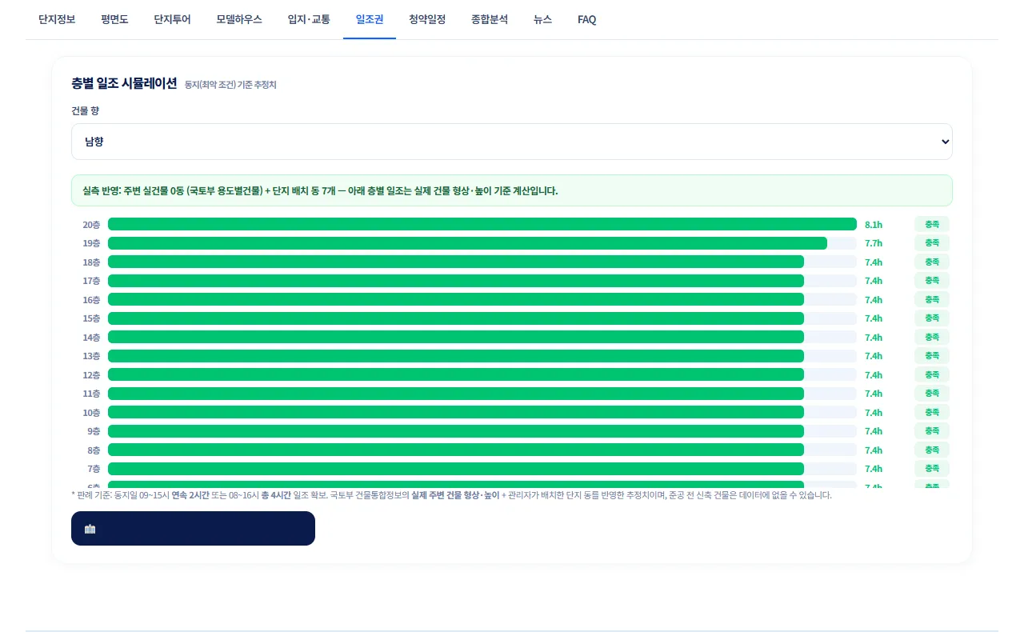Image resolution: width=1024 pixels, height=640 pixels.
Task: Click the 7.7h value for 19층
Action: 874,243
